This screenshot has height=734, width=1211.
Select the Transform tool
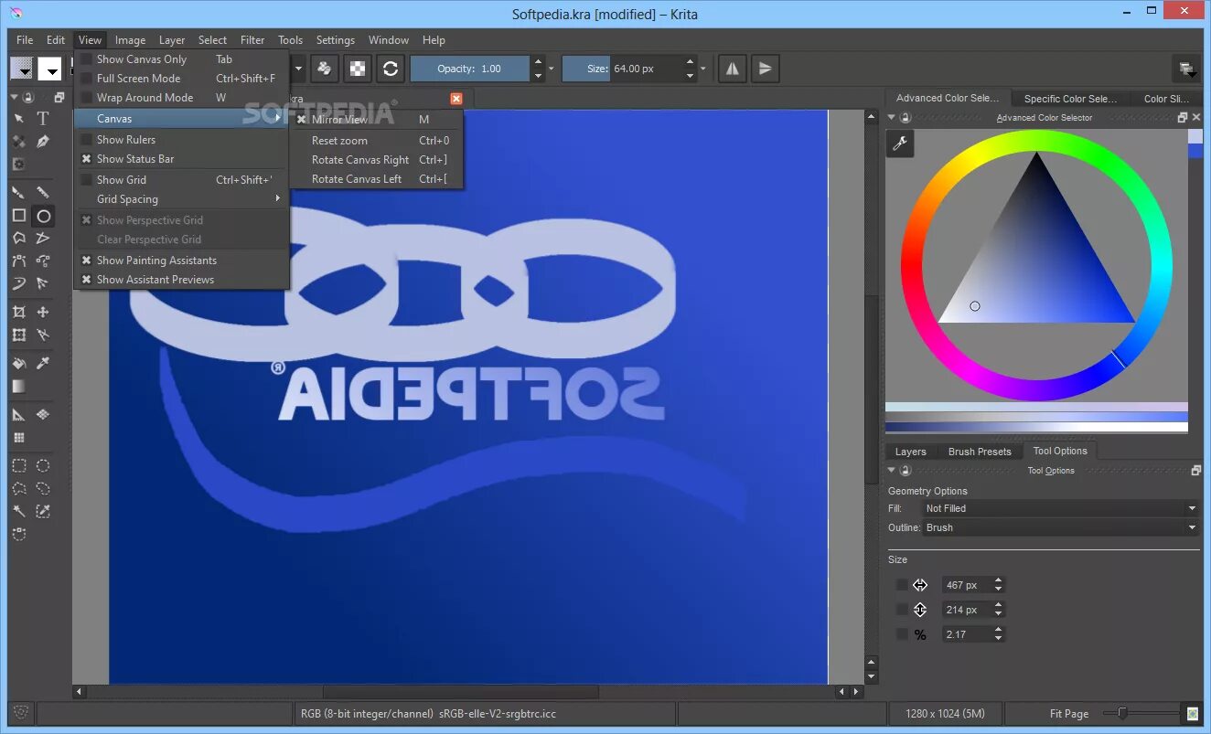pos(18,335)
